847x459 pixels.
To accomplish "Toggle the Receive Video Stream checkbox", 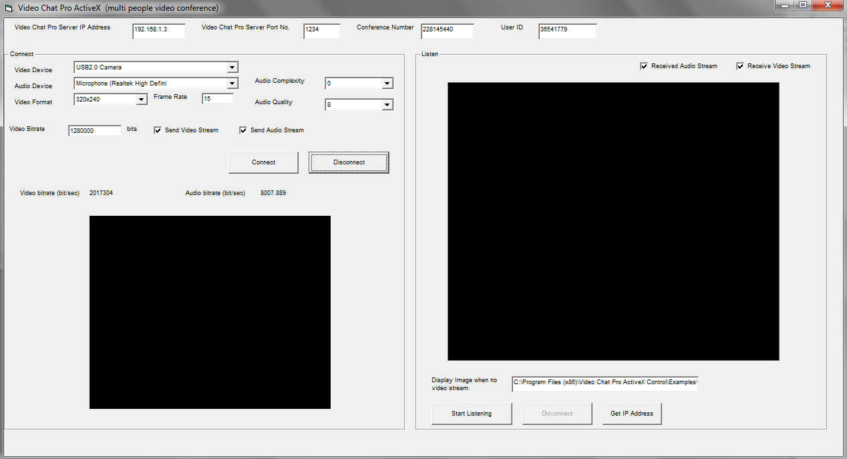I will click(x=740, y=66).
